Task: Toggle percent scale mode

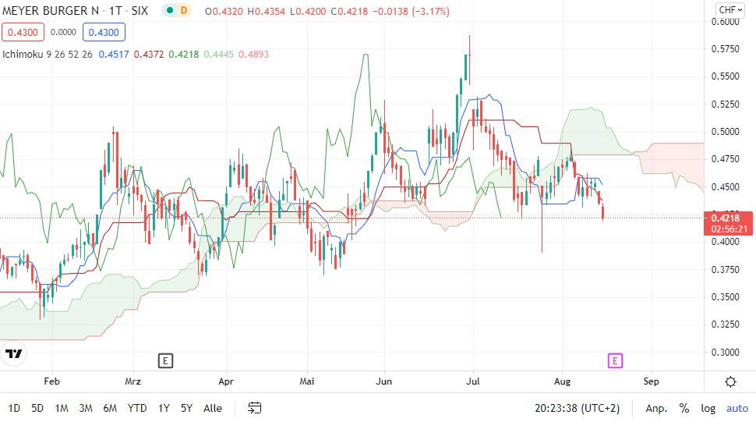Action: 684,408
